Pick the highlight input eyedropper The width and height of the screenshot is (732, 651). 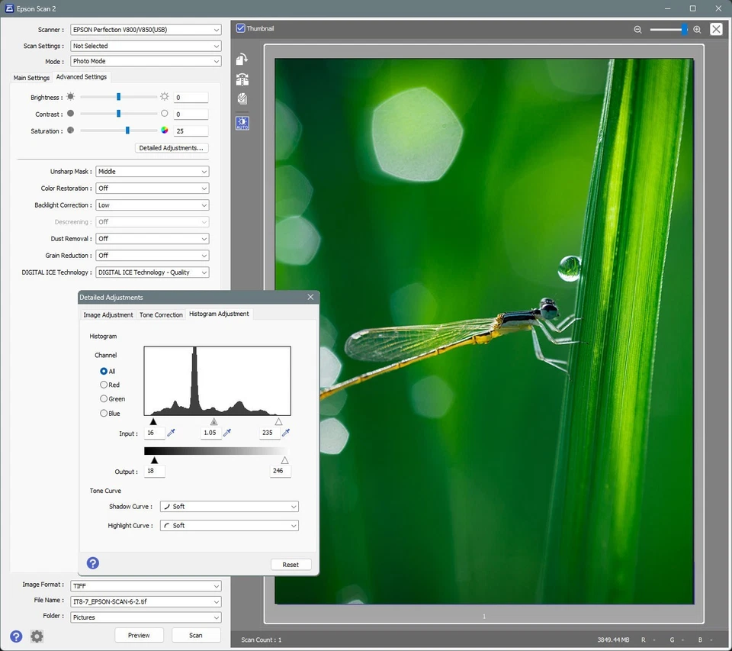coord(286,433)
